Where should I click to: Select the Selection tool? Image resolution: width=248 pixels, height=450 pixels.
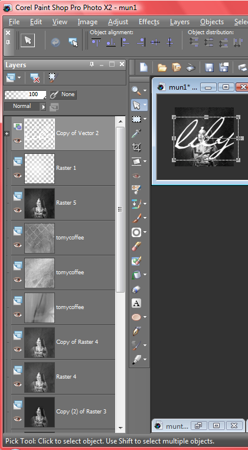(136, 119)
